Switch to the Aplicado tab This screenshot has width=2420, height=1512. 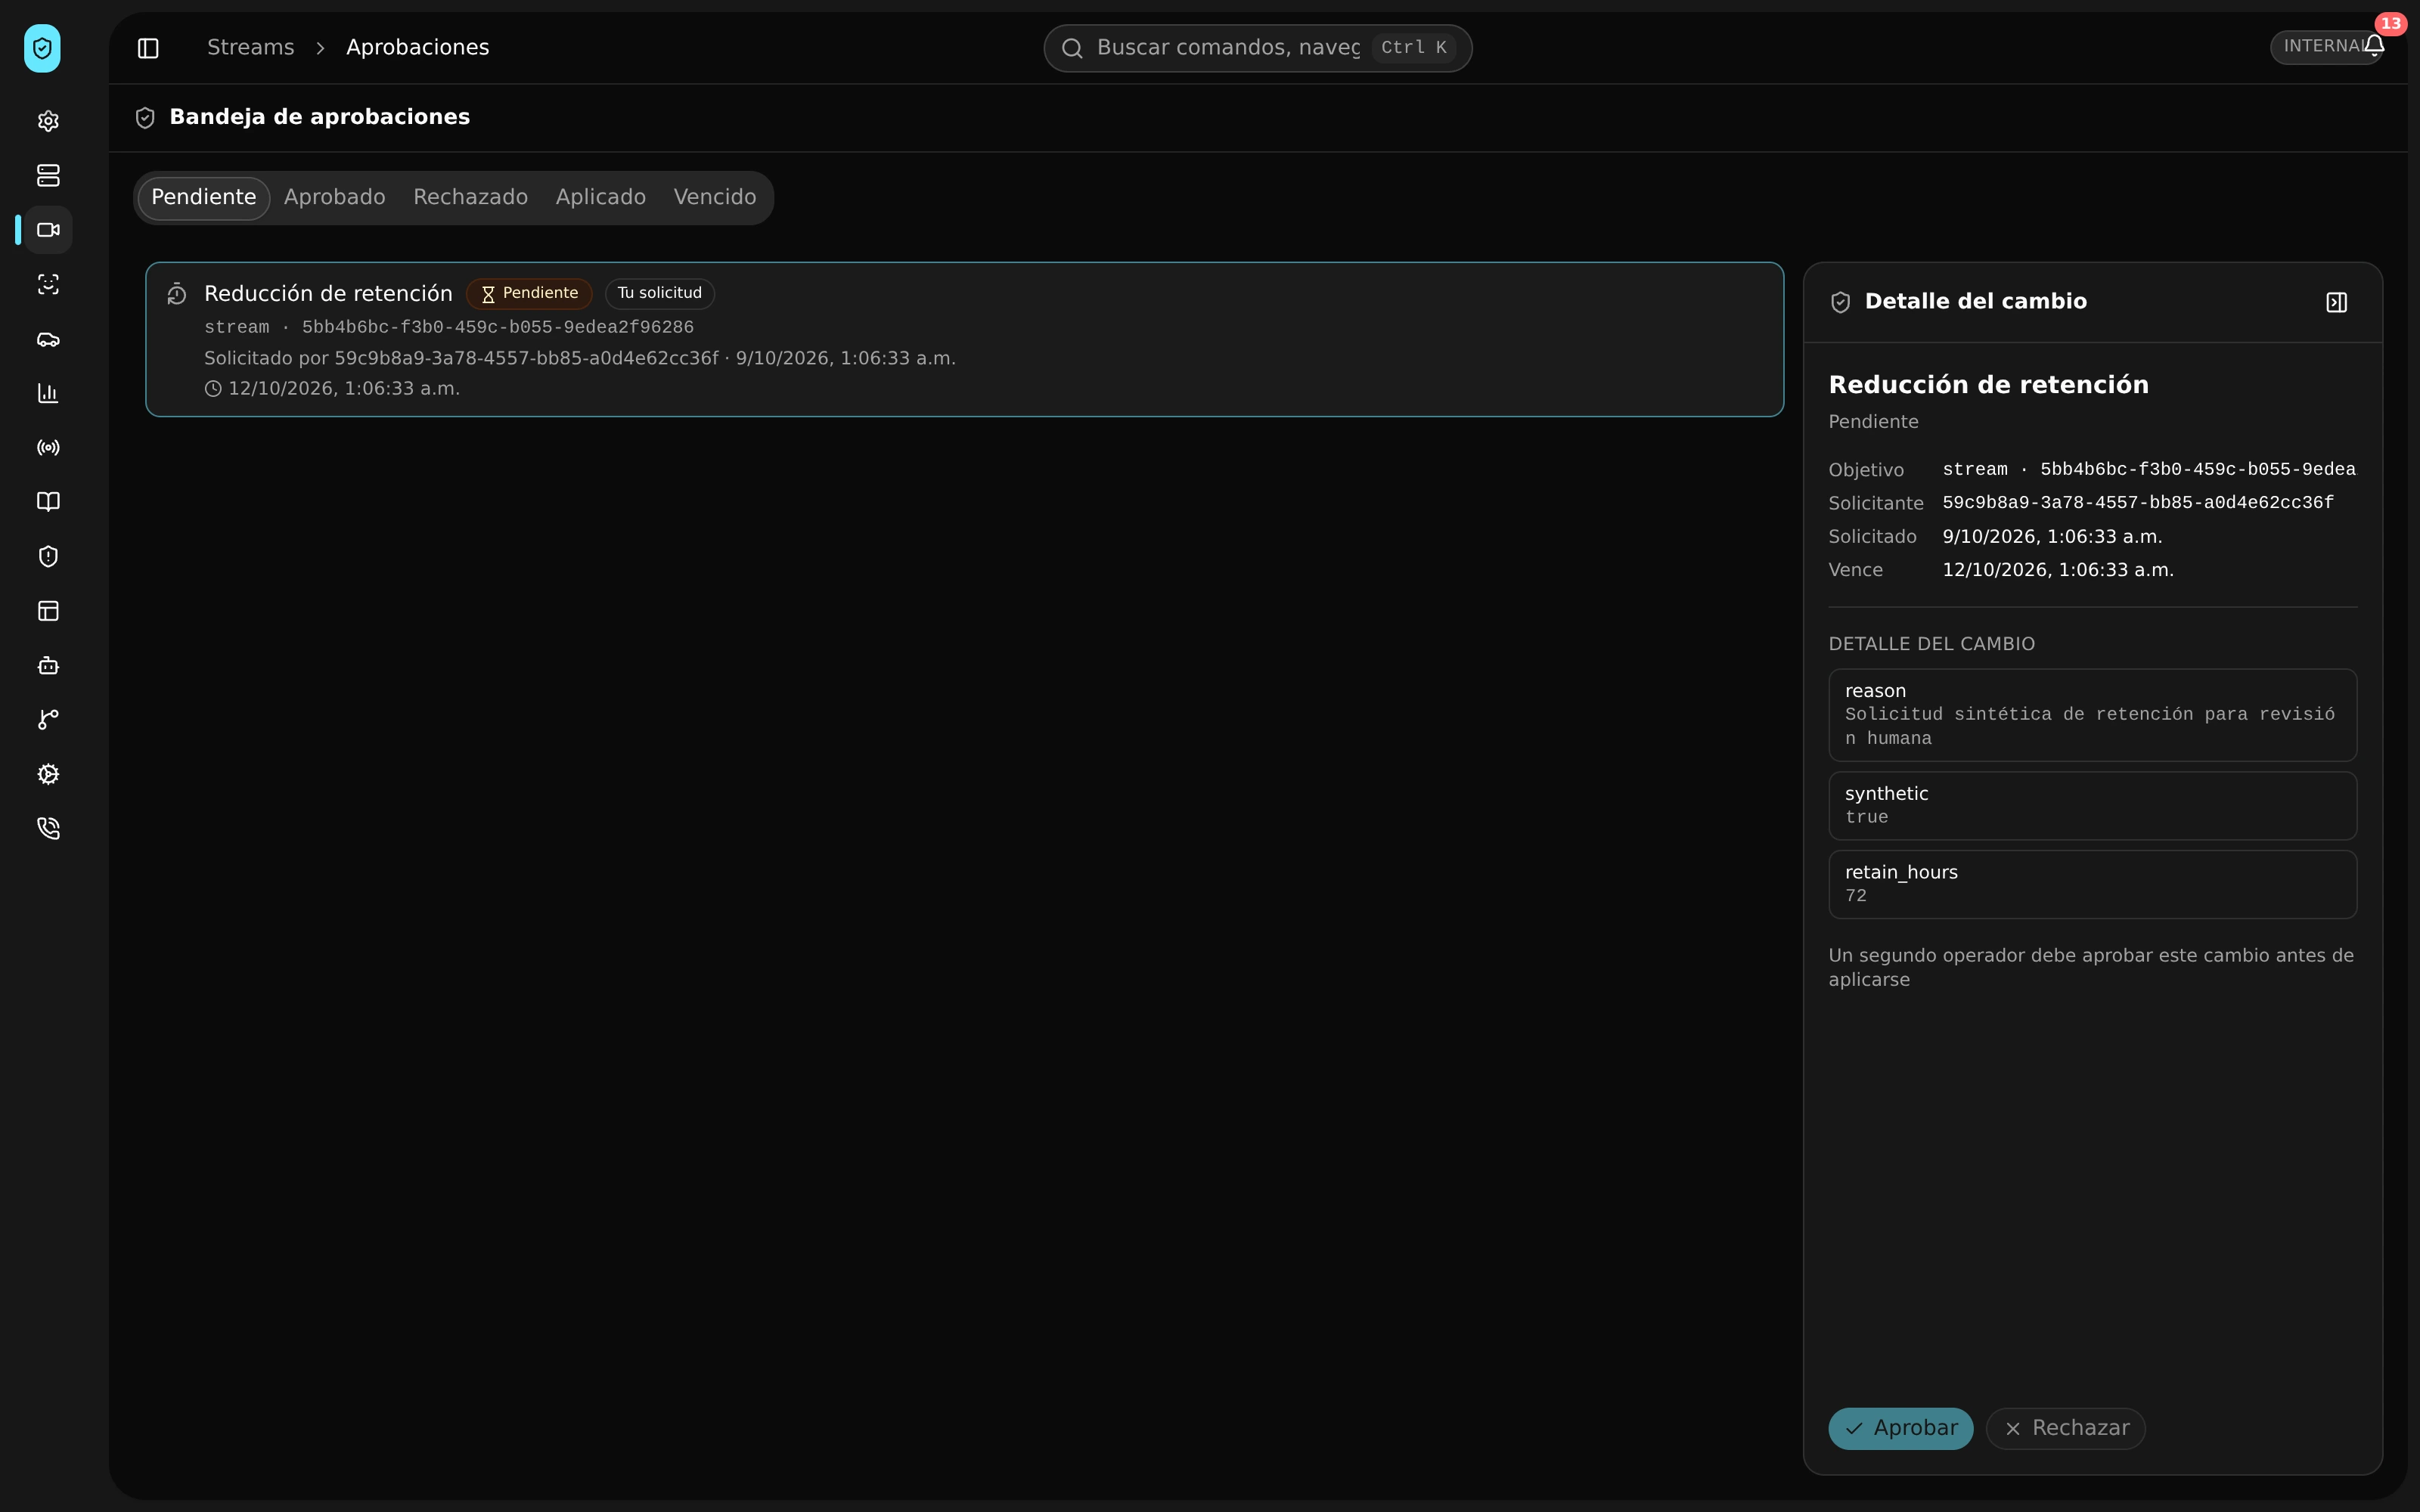[x=601, y=198]
